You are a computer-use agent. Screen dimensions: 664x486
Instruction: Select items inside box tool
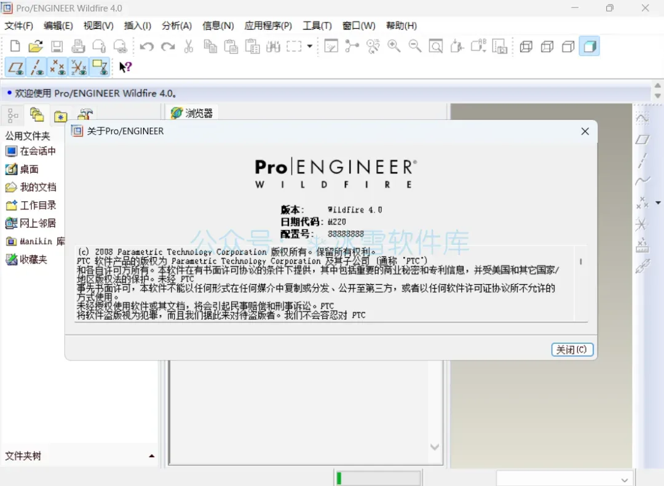[x=294, y=46]
